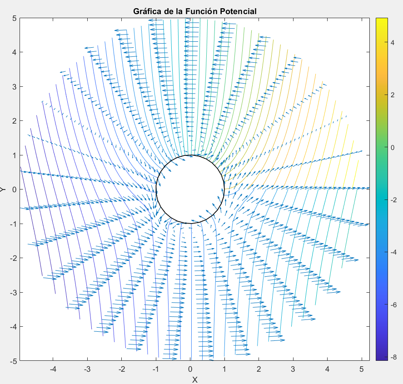
Task: Click the Y-axis tick label "5"
Action: click(x=14, y=18)
